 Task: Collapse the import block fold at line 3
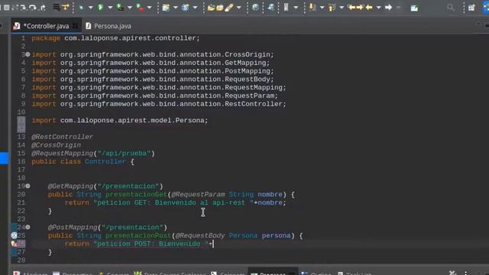click(28, 54)
